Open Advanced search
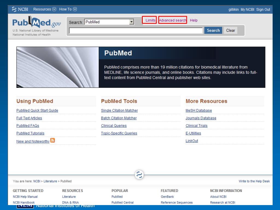This screenshot has height=210, width=280. [x=173, y=20]
